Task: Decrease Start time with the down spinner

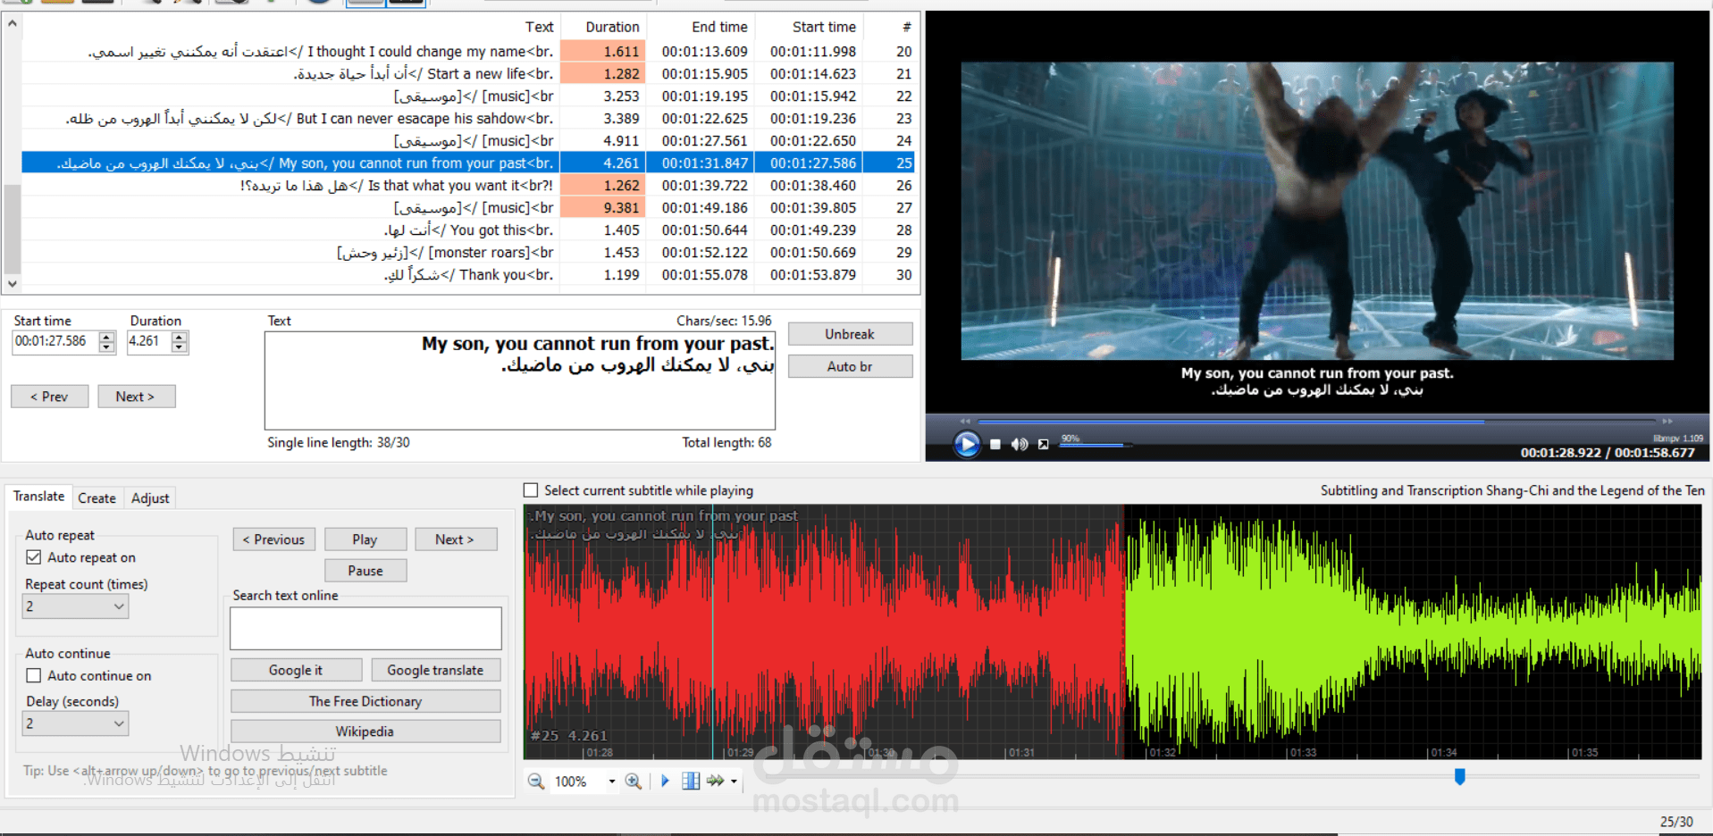Action: (x=107, y=347)
